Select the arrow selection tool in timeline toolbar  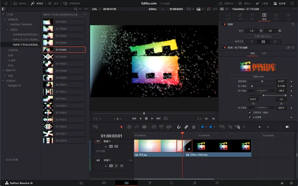(122, 127)
